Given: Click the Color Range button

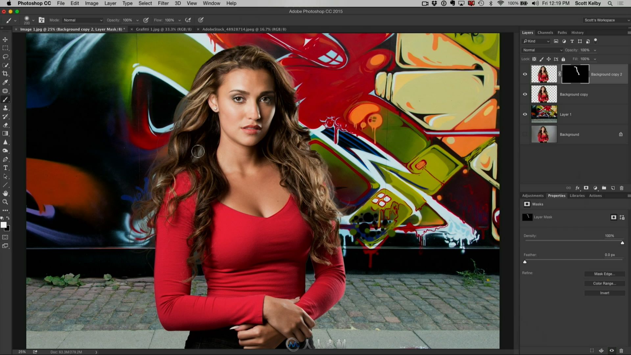Looking at the screenshot, I should pos(604,283).
